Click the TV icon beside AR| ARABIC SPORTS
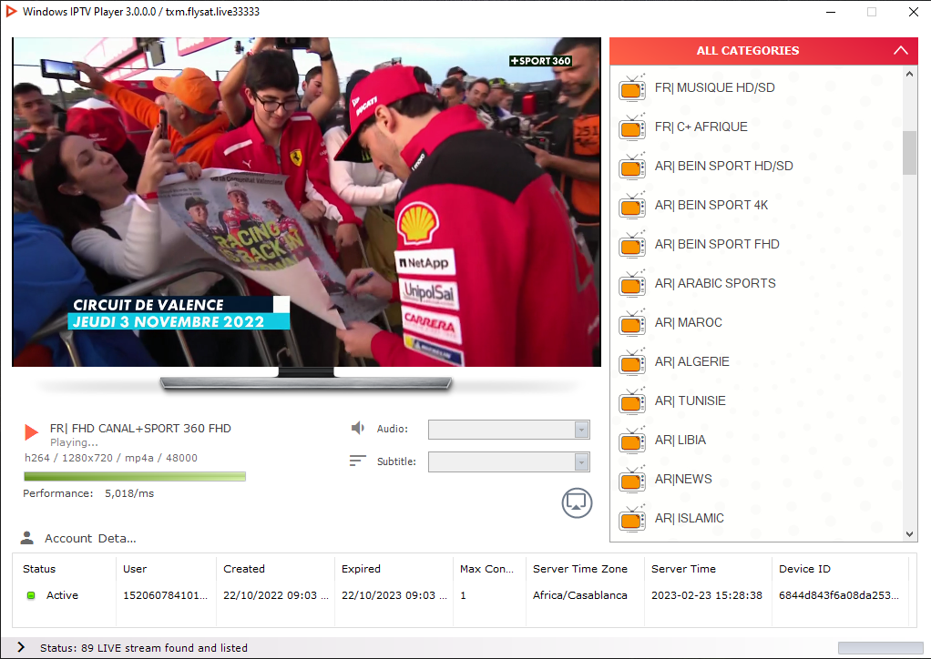 pos(632,285)
